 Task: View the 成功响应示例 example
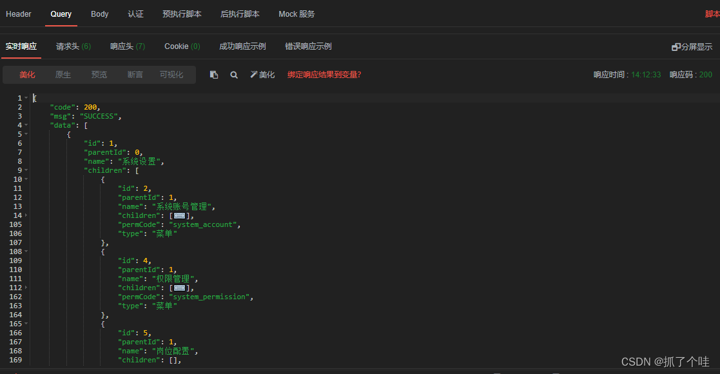242,46
